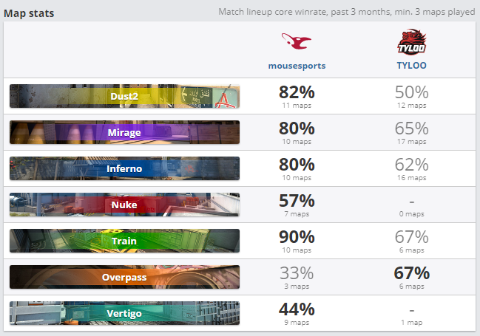The width and height of the screenshot is (480, 336).
Task: Click mousesports 57% Nuke winrate
Action: tap(297, 201)
